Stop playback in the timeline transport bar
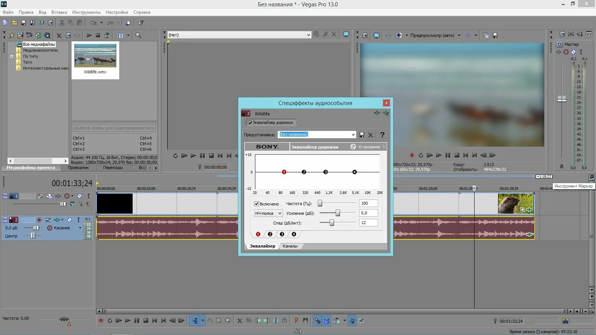This screenshot has width=596, height=335. click(x=146, y=320)
